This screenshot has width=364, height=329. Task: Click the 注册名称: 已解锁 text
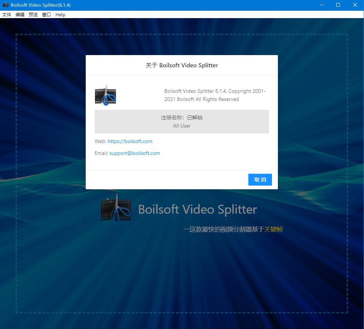click(182, 118)
